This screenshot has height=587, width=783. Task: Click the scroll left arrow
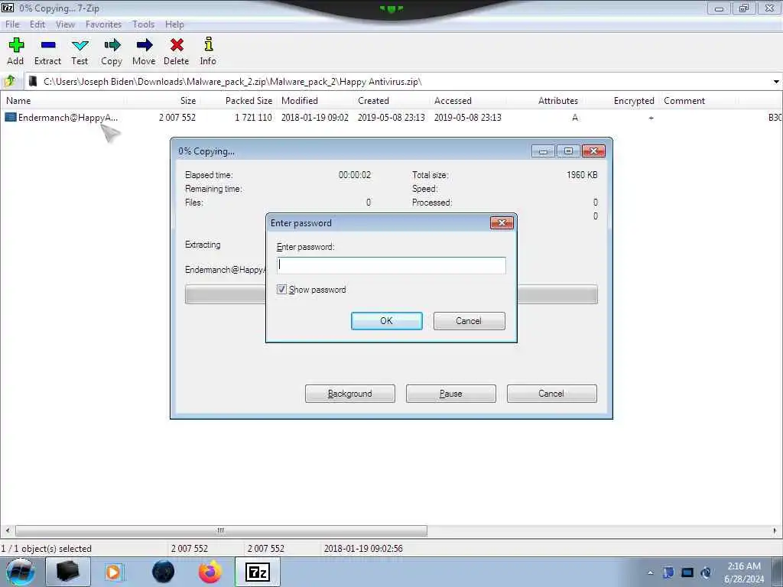[x=7, y=530]
